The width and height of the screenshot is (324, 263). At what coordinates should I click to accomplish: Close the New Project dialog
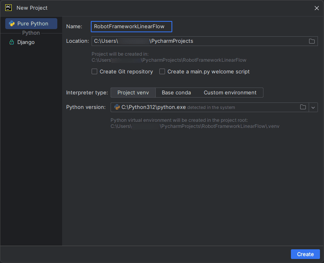coord(317,8)
